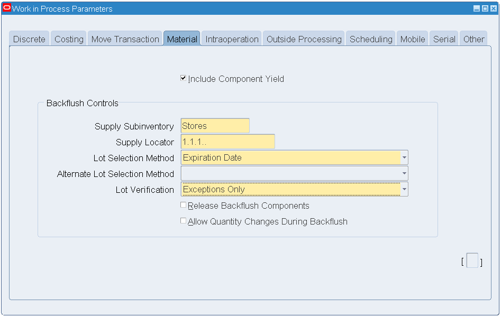The width and height of the screenshot is (501, 317).
Task: Switch to the Discrete tab
Action: pos(29,39)
